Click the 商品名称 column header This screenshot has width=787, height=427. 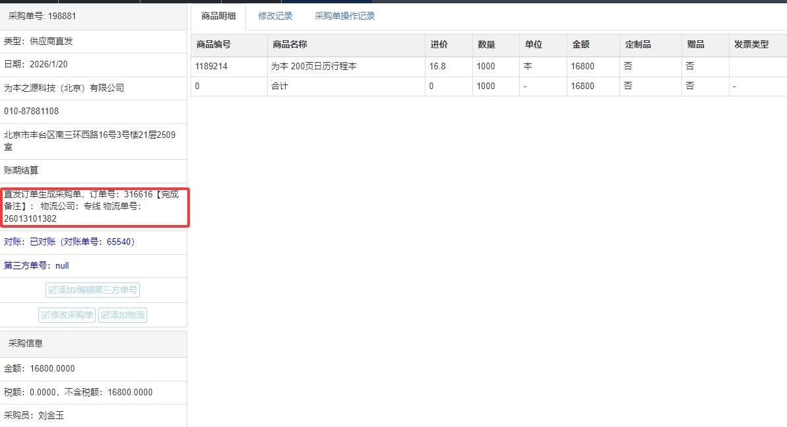point(290,45)
